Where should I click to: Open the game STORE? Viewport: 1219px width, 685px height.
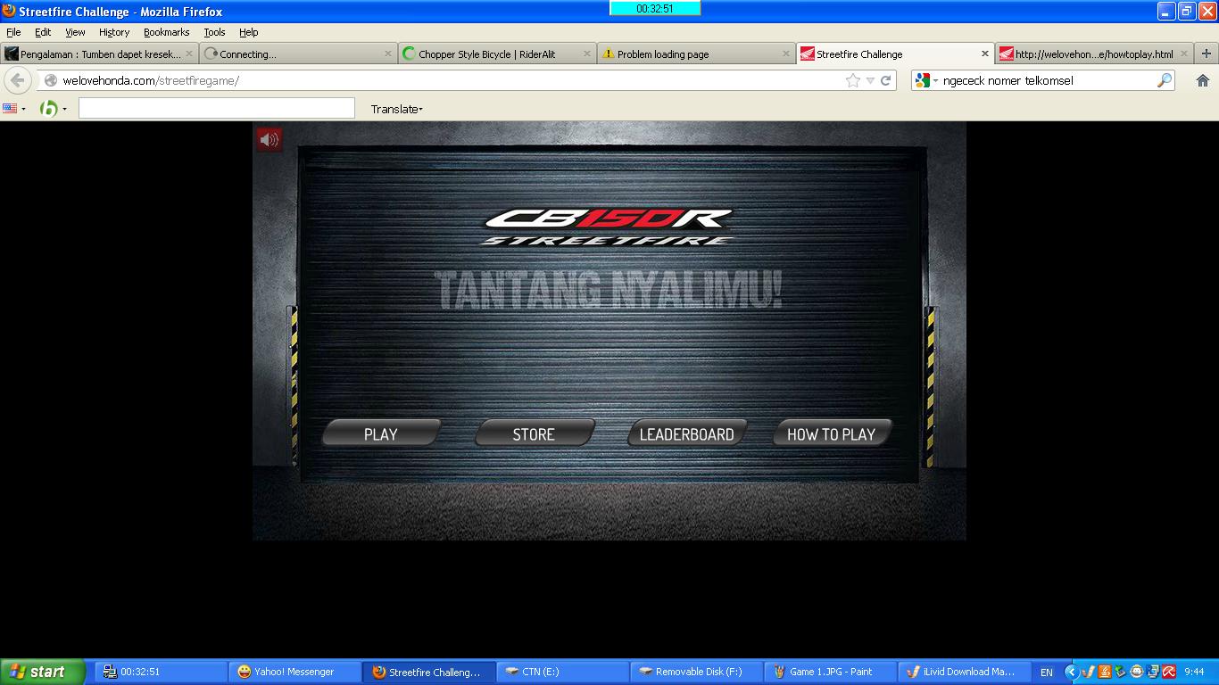(534, 433)
